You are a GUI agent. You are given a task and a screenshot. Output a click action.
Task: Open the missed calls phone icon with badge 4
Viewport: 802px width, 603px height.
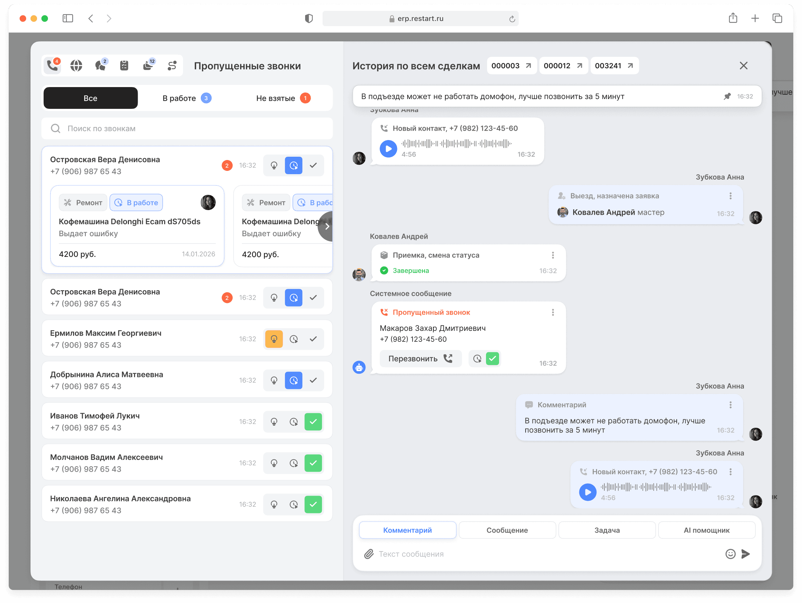pos(52,66)
